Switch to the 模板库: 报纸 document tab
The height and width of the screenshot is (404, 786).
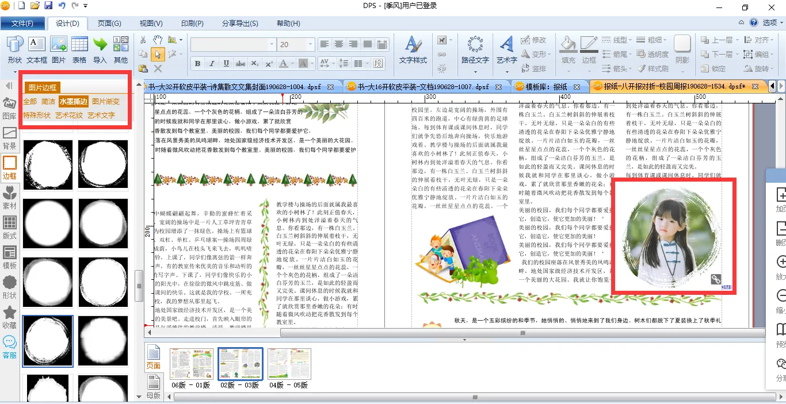pos(547,87)
